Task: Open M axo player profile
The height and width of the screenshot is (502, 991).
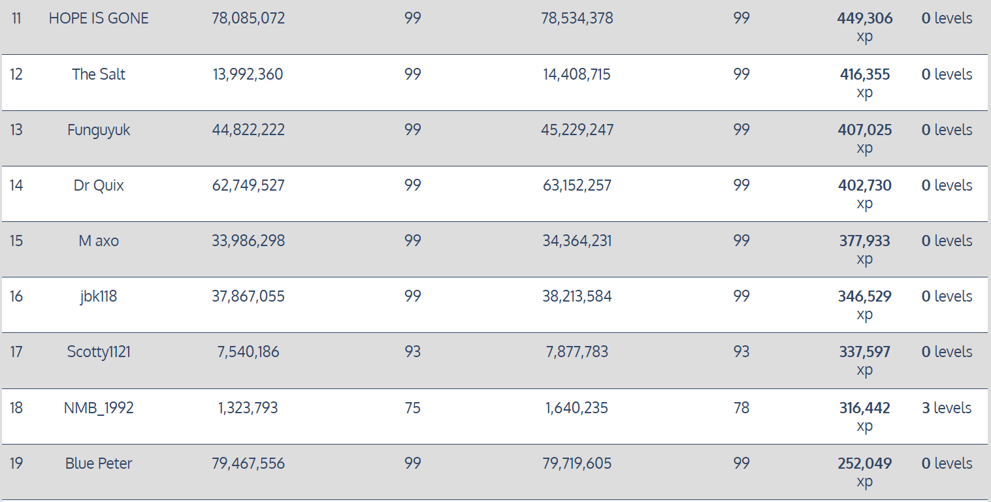Action: click(x=99, y=241)
